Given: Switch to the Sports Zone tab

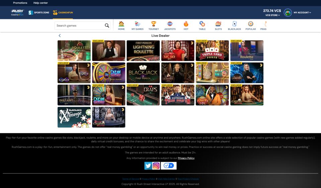Looking at the screenshot, I should 39,13.
